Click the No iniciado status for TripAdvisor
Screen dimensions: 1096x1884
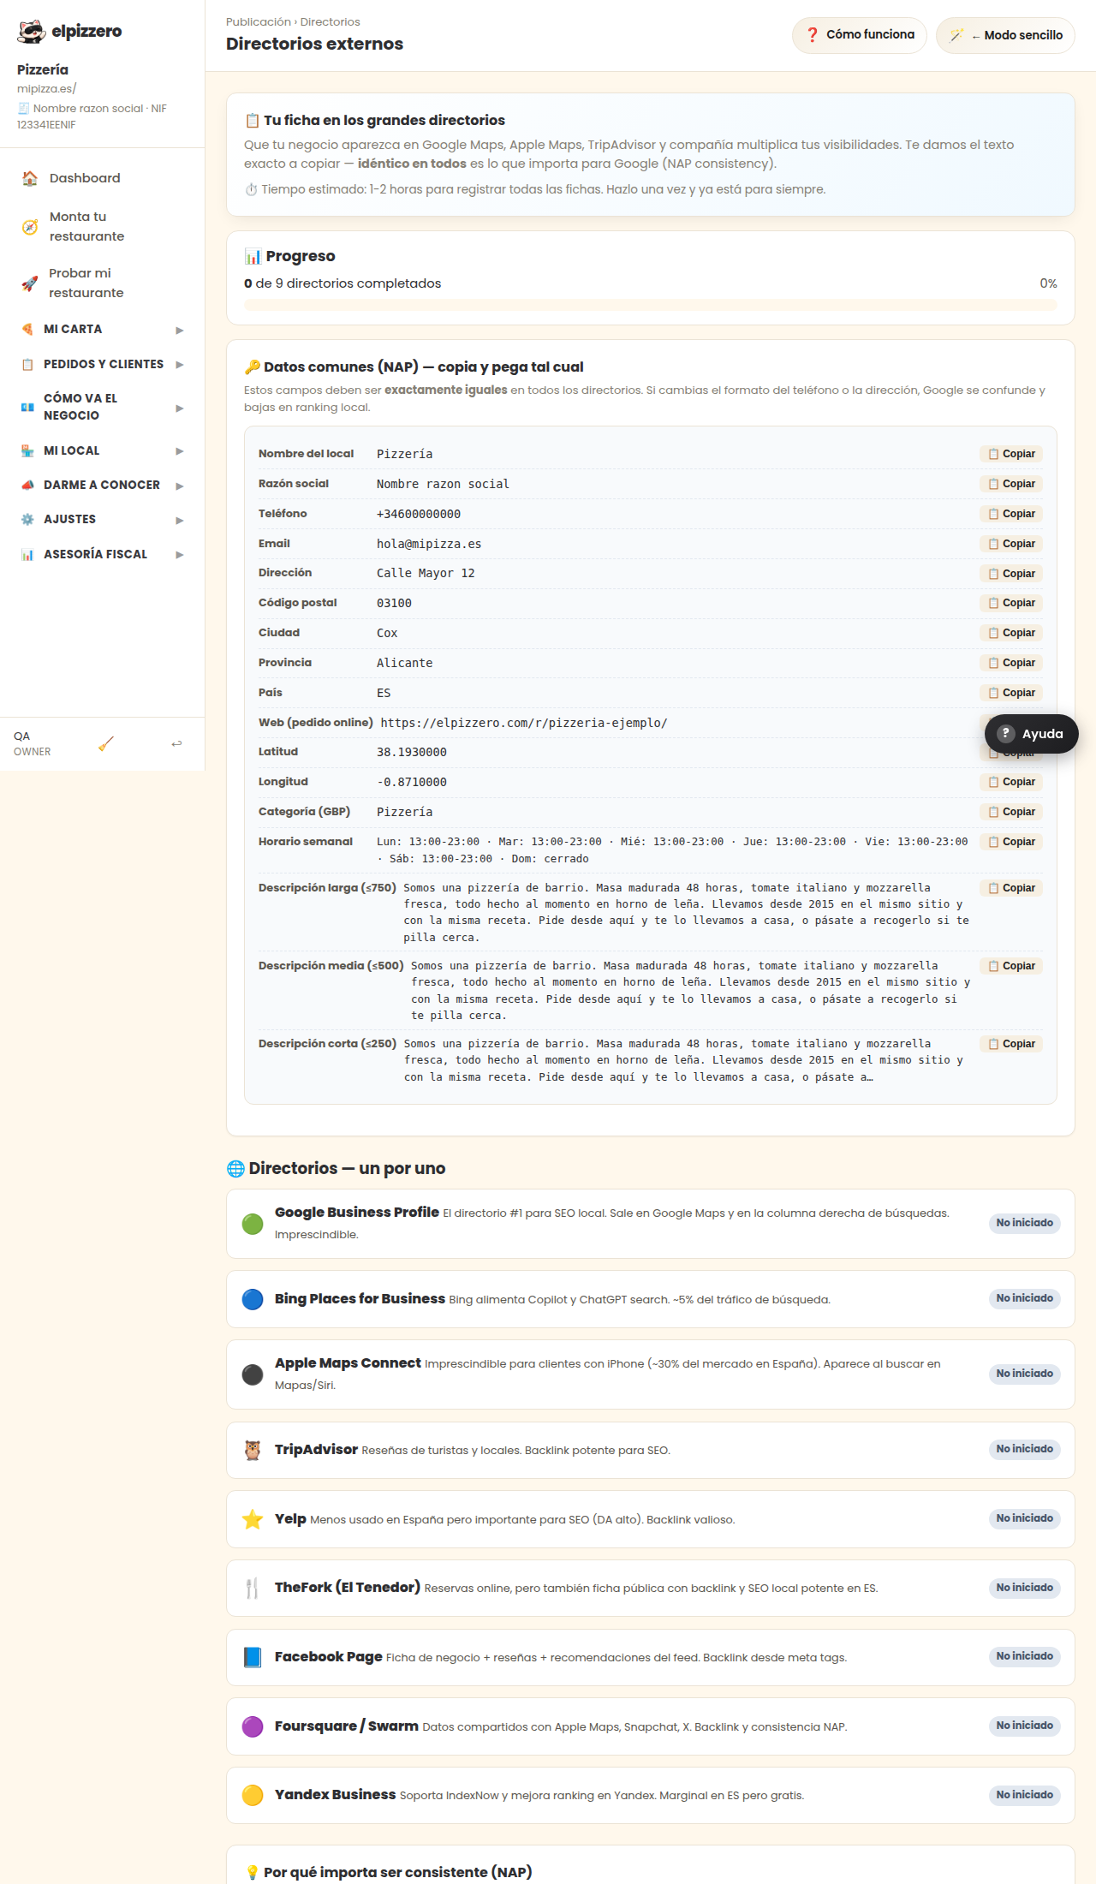point(1025,1449)
